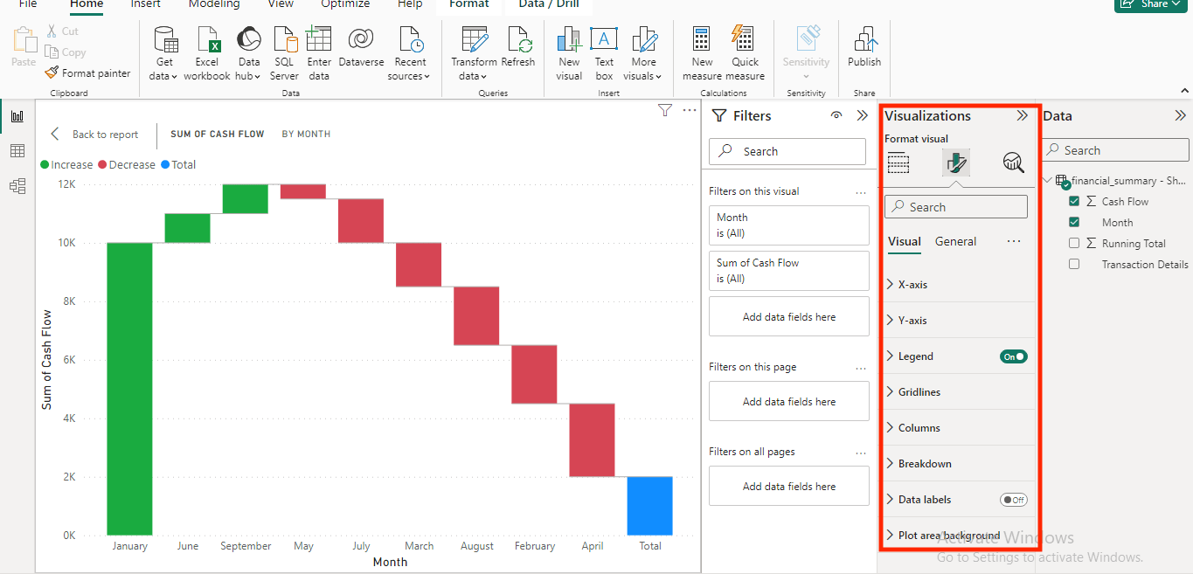Click the Filters pane search field
Viewport: 1193px width, 574px height.
point(787,151)
